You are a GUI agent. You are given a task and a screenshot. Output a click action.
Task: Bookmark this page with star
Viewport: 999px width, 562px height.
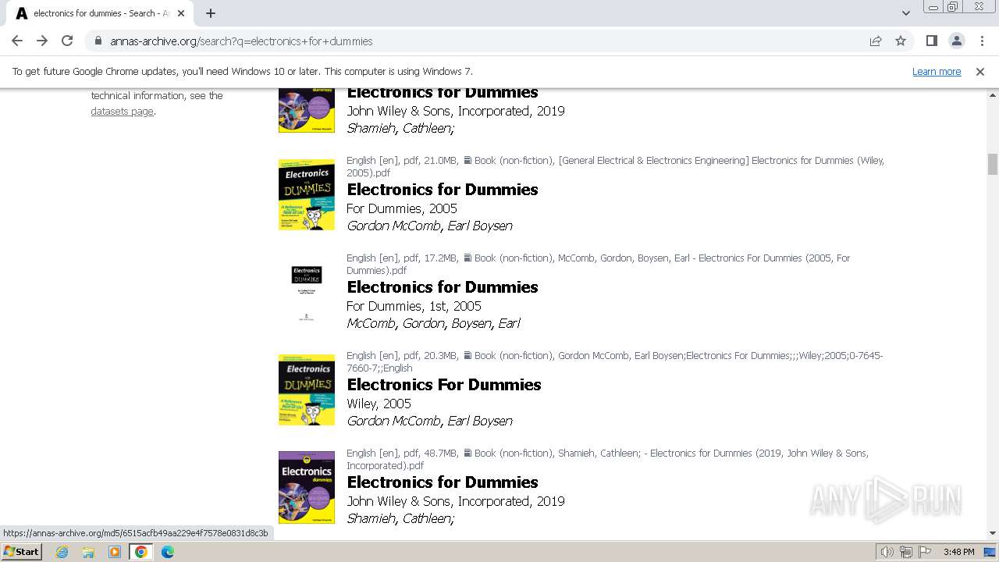click(901, 41)
